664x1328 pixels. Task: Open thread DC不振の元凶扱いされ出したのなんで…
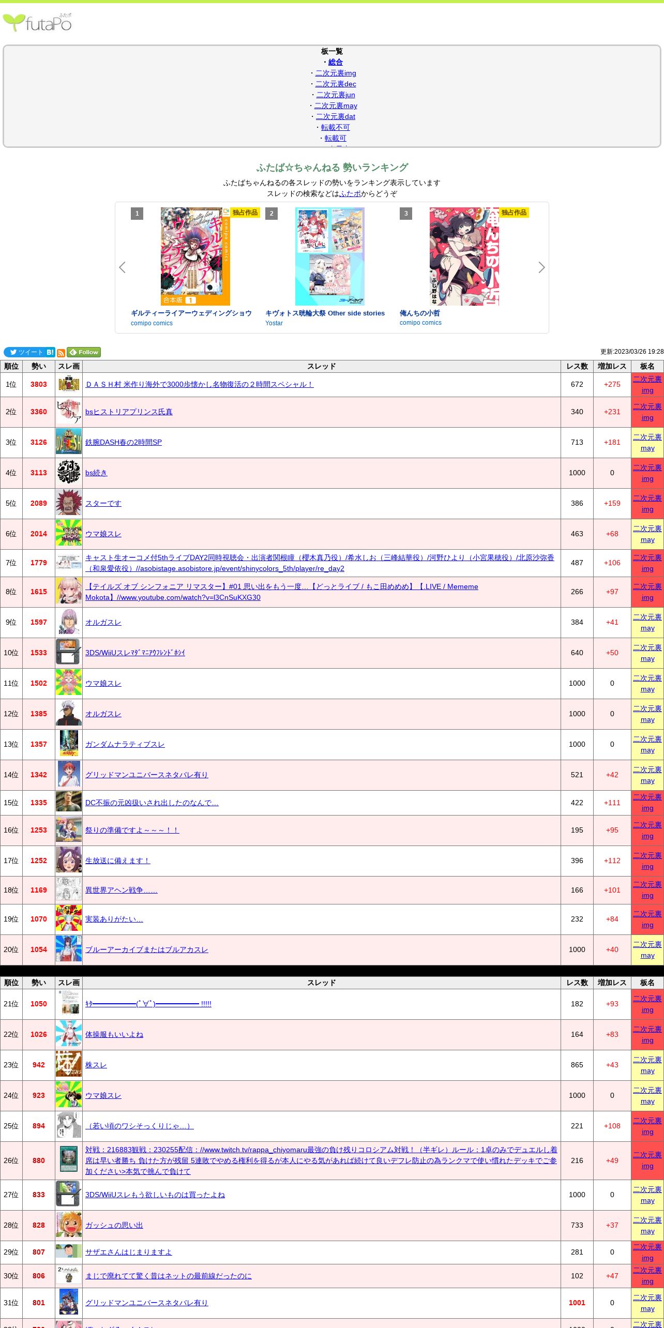tap(152, 803)
